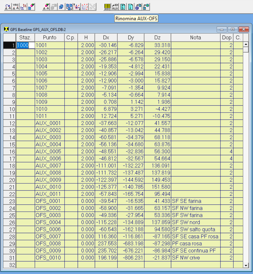Click the H value 0.000 for OFS_0004
253x274 pixels.
pyautogui.click(x=86, y=222)
